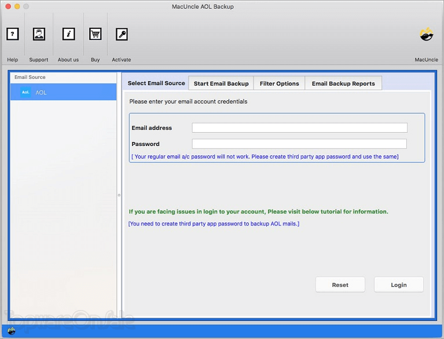Click the 'Your regular email a/c password' note

(265, 156)
